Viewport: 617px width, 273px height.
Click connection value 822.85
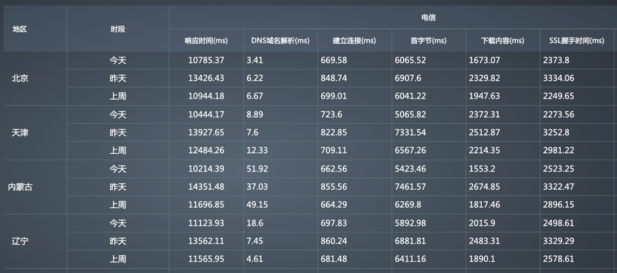pyautogui.click(x=334, y=132)
